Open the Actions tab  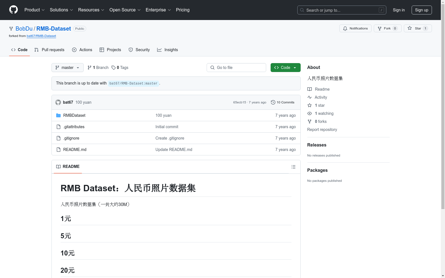(x=82, y=50)
